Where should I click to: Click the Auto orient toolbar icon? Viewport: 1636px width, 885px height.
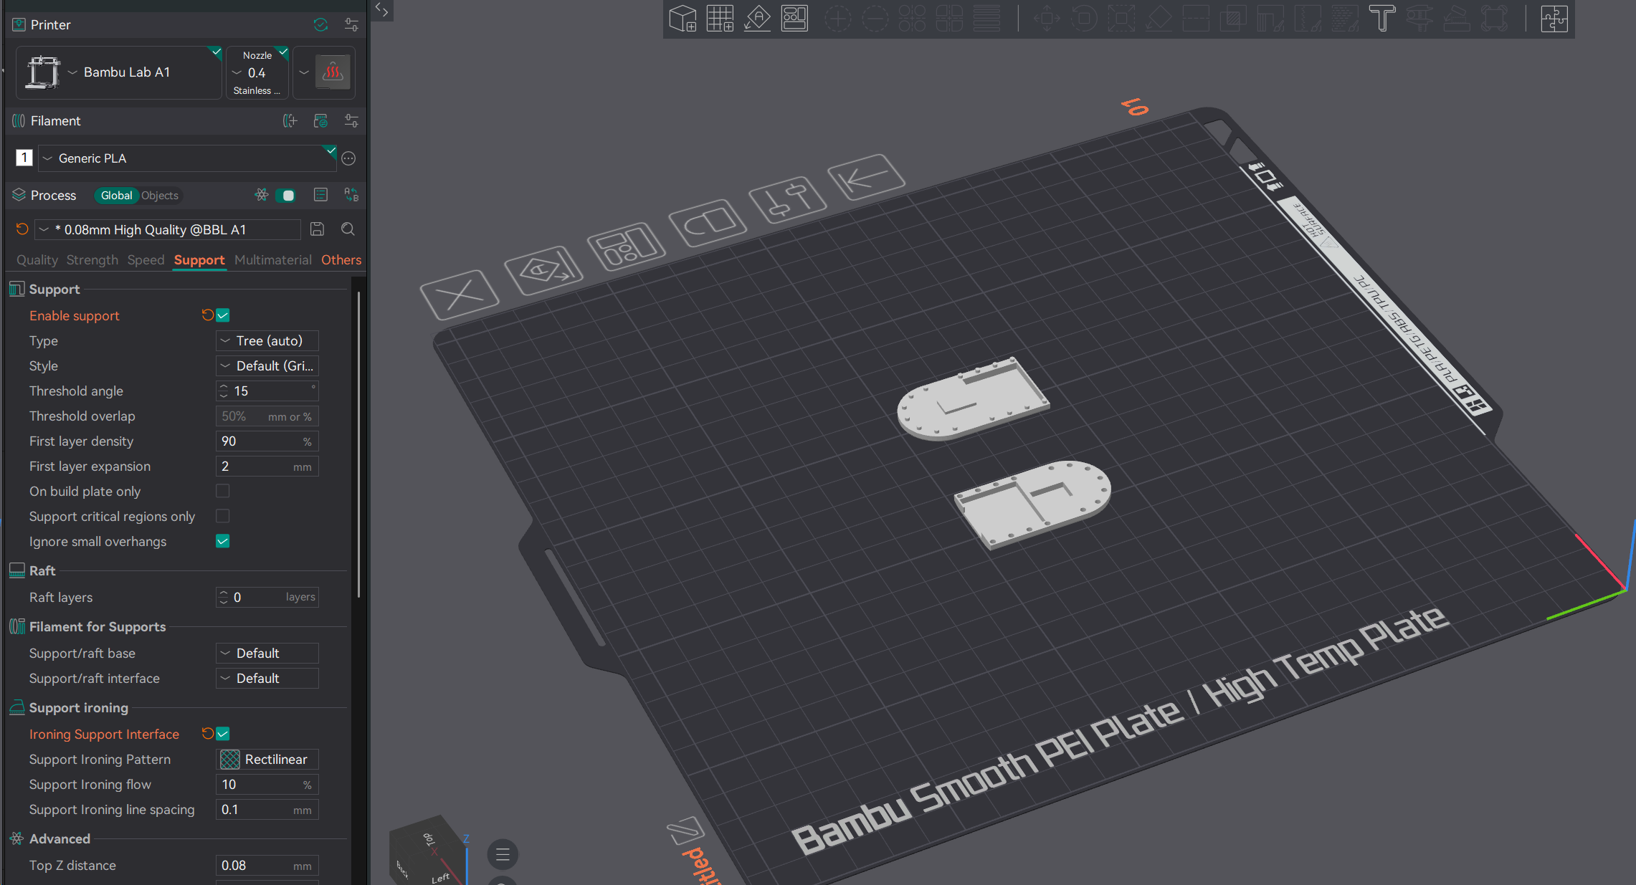[757, 19]
